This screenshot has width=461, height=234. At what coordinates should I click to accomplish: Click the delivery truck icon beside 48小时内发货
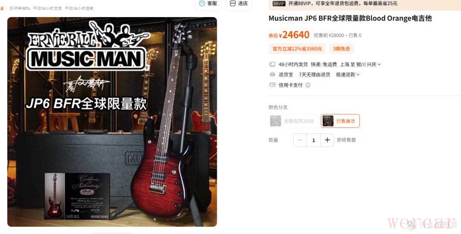272,64
